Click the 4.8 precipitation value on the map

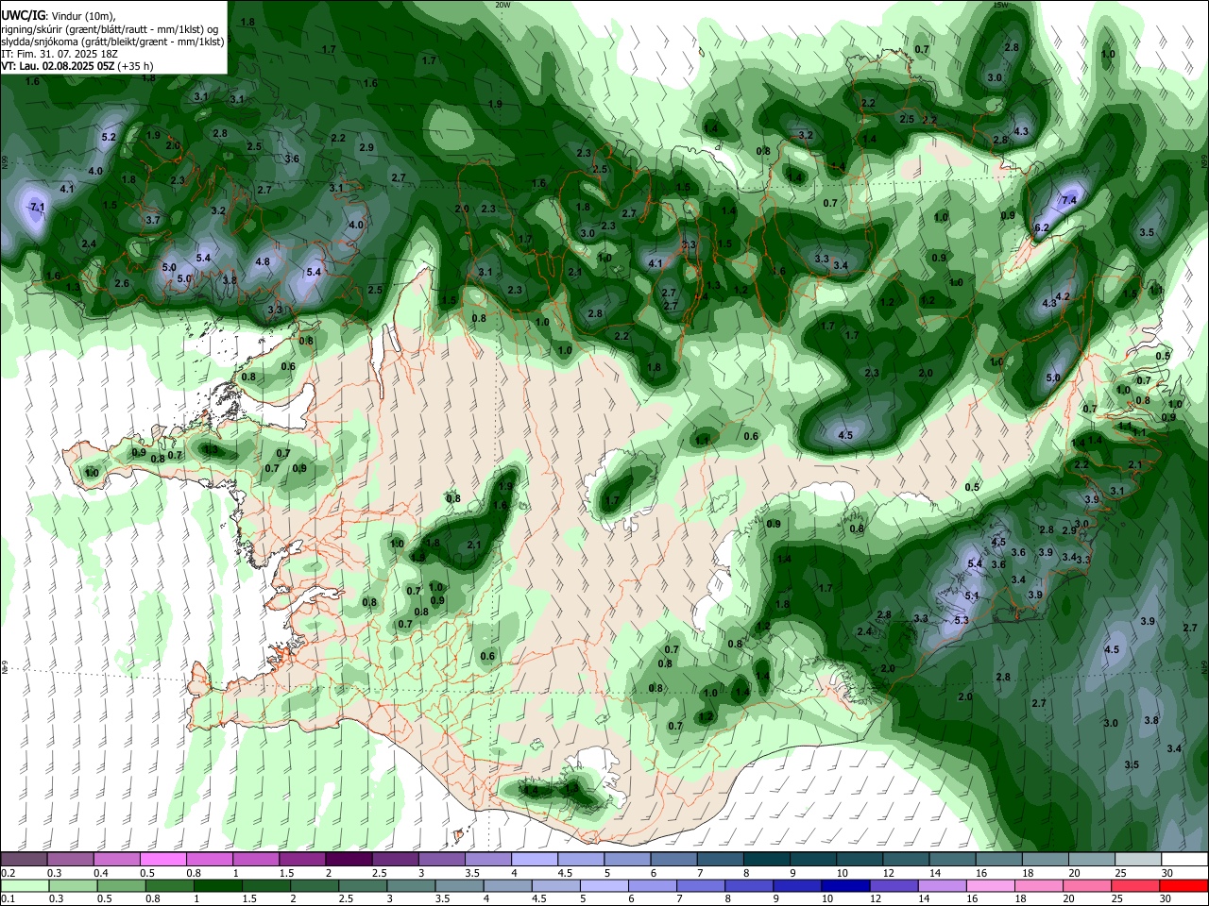pyautogui.click(x=263, y=261)
